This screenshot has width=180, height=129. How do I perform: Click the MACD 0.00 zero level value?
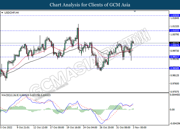[x=172, y=109]
